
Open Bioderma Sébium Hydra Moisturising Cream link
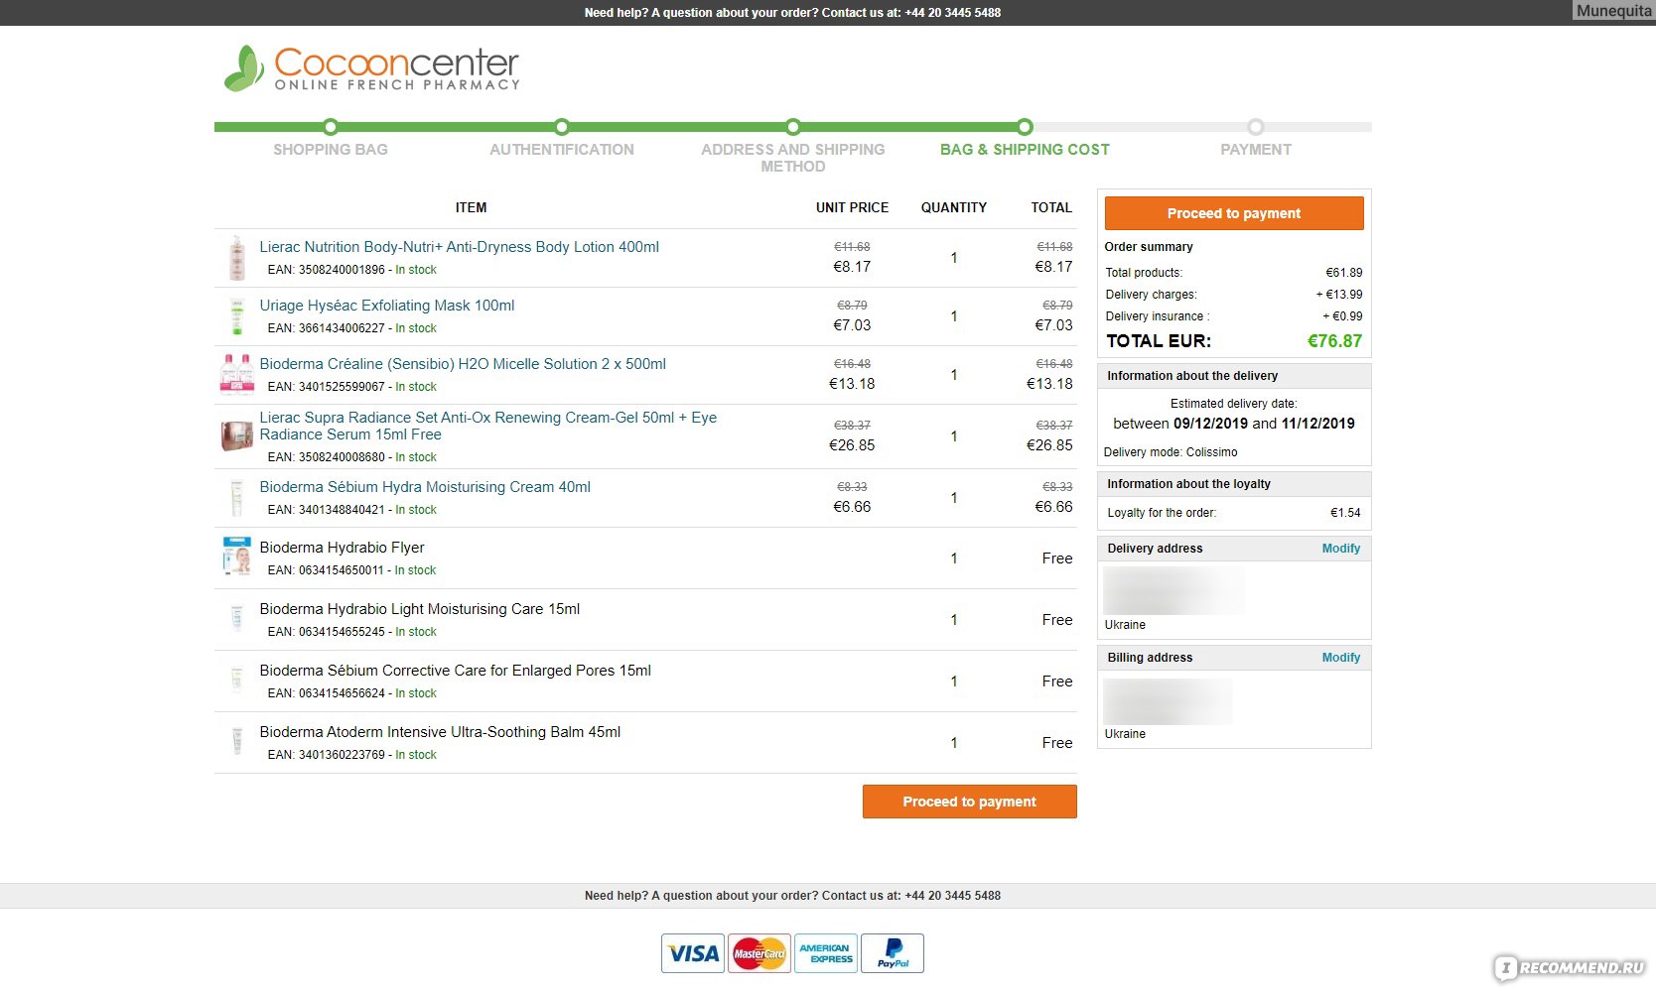[425, 487]
